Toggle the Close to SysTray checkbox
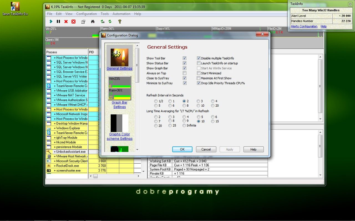 [184, 78]
